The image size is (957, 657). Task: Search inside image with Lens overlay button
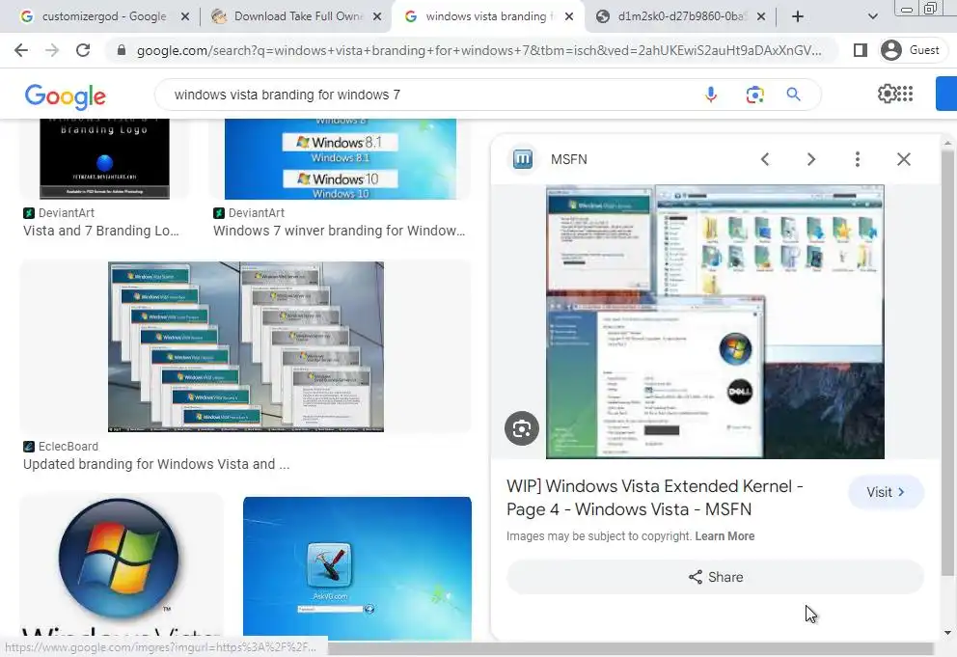(x=522, y=428)
